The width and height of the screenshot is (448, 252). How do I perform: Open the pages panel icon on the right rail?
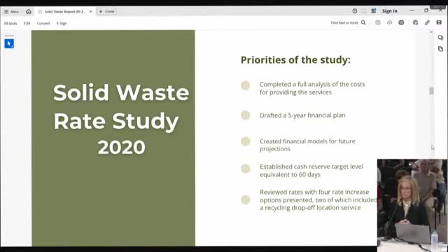pos(440,49)
